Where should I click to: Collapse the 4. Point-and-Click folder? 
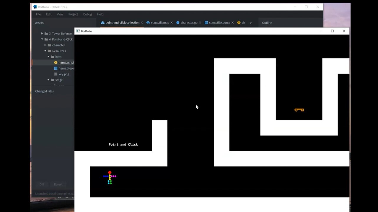pyautogui.click(x=42, y=39)
